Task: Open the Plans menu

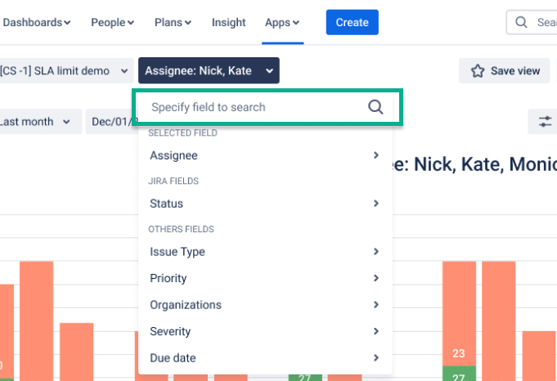Action: point(172,23)
